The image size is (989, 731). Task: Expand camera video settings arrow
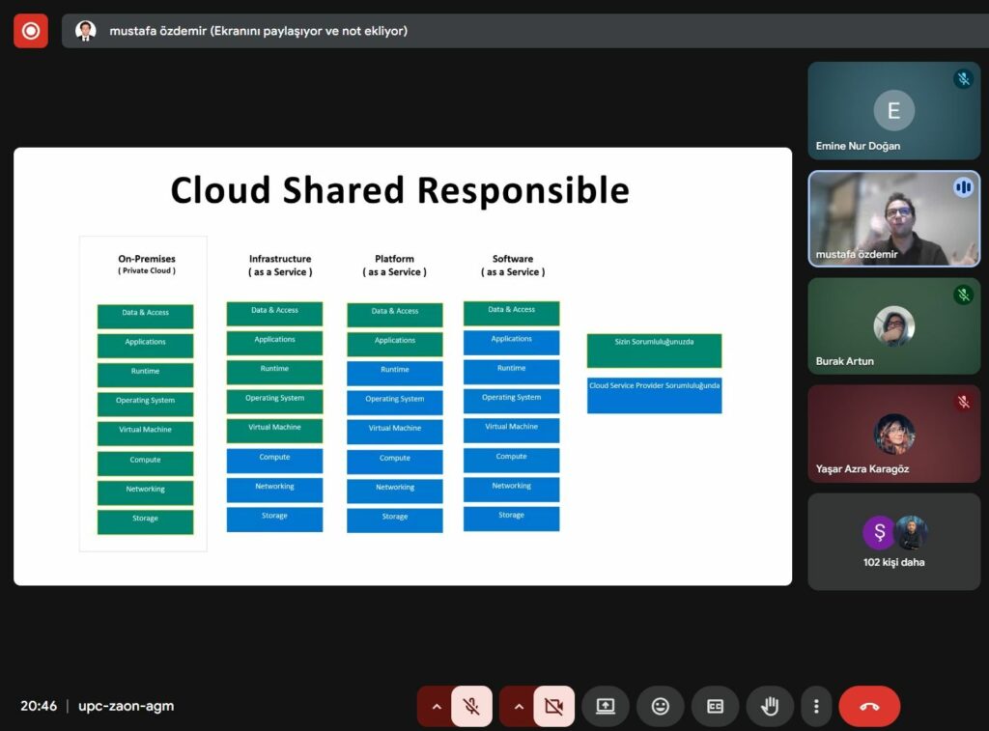pos(519,706)
